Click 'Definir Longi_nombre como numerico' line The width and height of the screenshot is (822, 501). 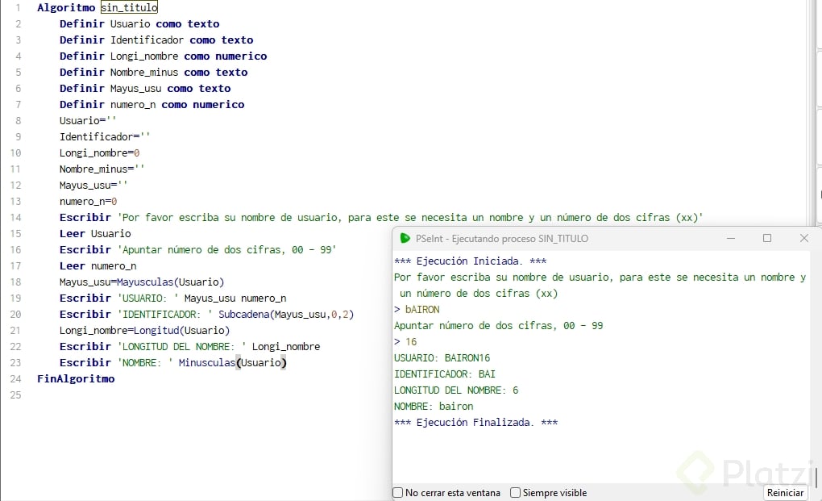tap(163, 56)
